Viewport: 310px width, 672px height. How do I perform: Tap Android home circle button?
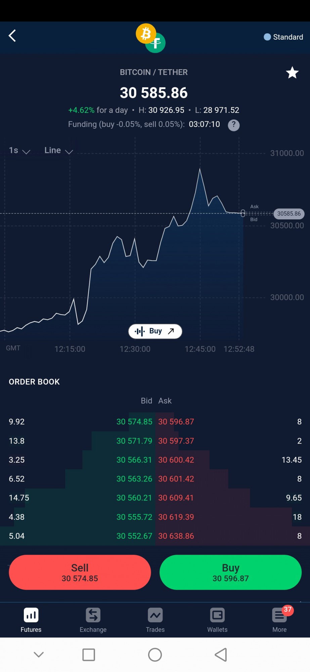point(155,655)
